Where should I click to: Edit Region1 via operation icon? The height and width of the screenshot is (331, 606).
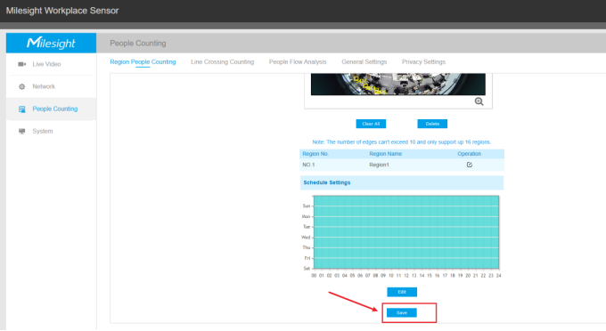click(x=469, y=165)
